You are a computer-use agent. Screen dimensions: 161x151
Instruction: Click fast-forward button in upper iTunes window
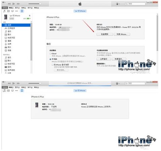click(18, 4)
